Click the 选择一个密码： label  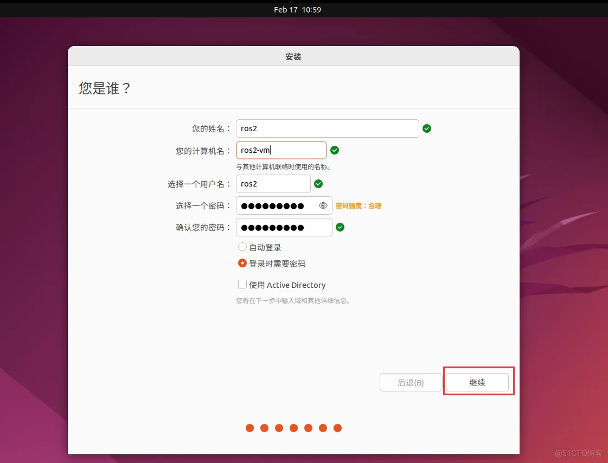[x=203, y=205]
